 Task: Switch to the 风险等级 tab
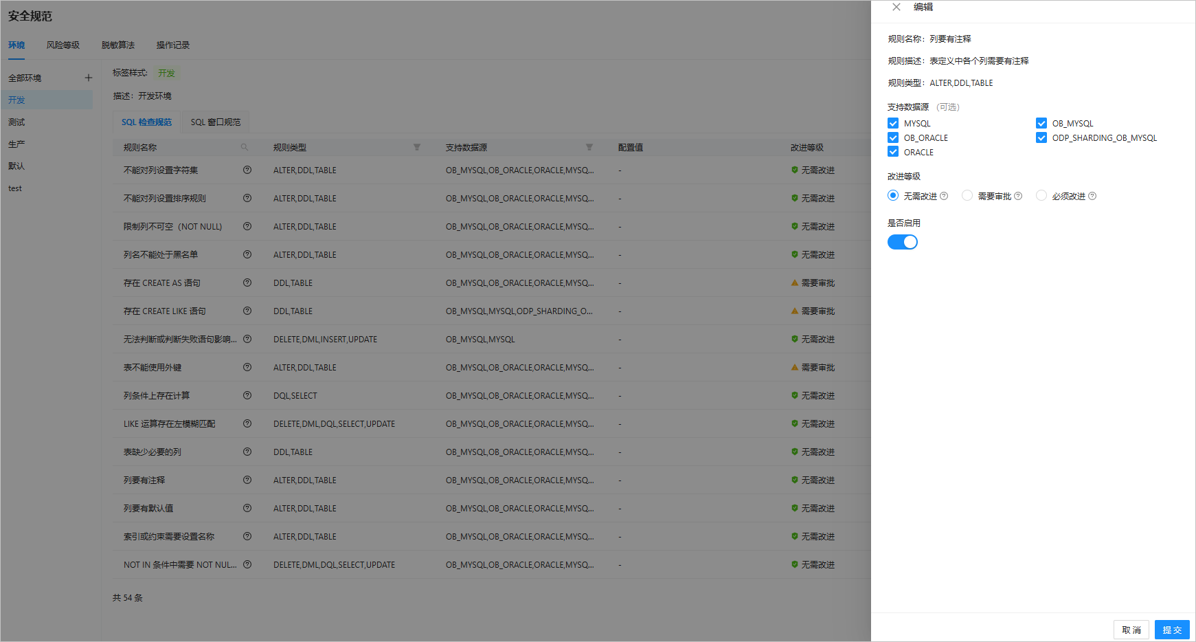[x=63, y=45]
